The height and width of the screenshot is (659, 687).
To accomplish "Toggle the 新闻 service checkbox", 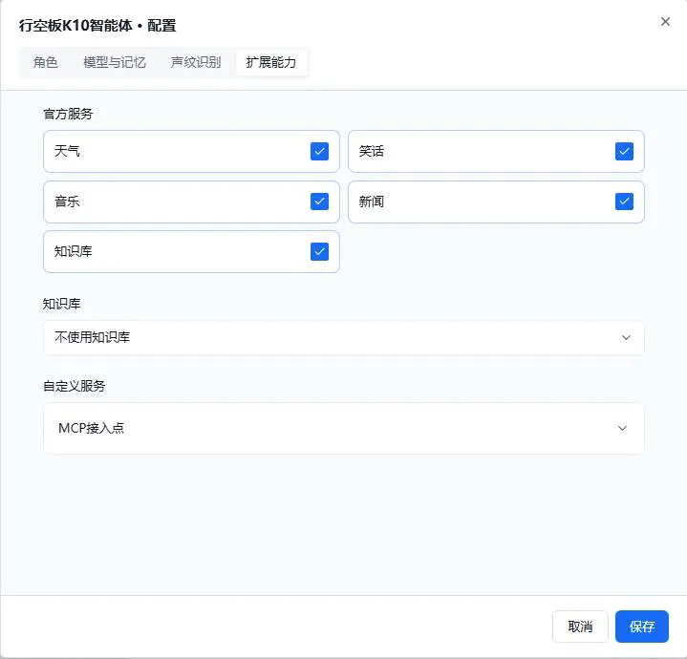I will pos(624,202).
